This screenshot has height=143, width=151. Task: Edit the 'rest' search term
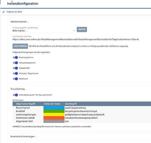point(67,121)
